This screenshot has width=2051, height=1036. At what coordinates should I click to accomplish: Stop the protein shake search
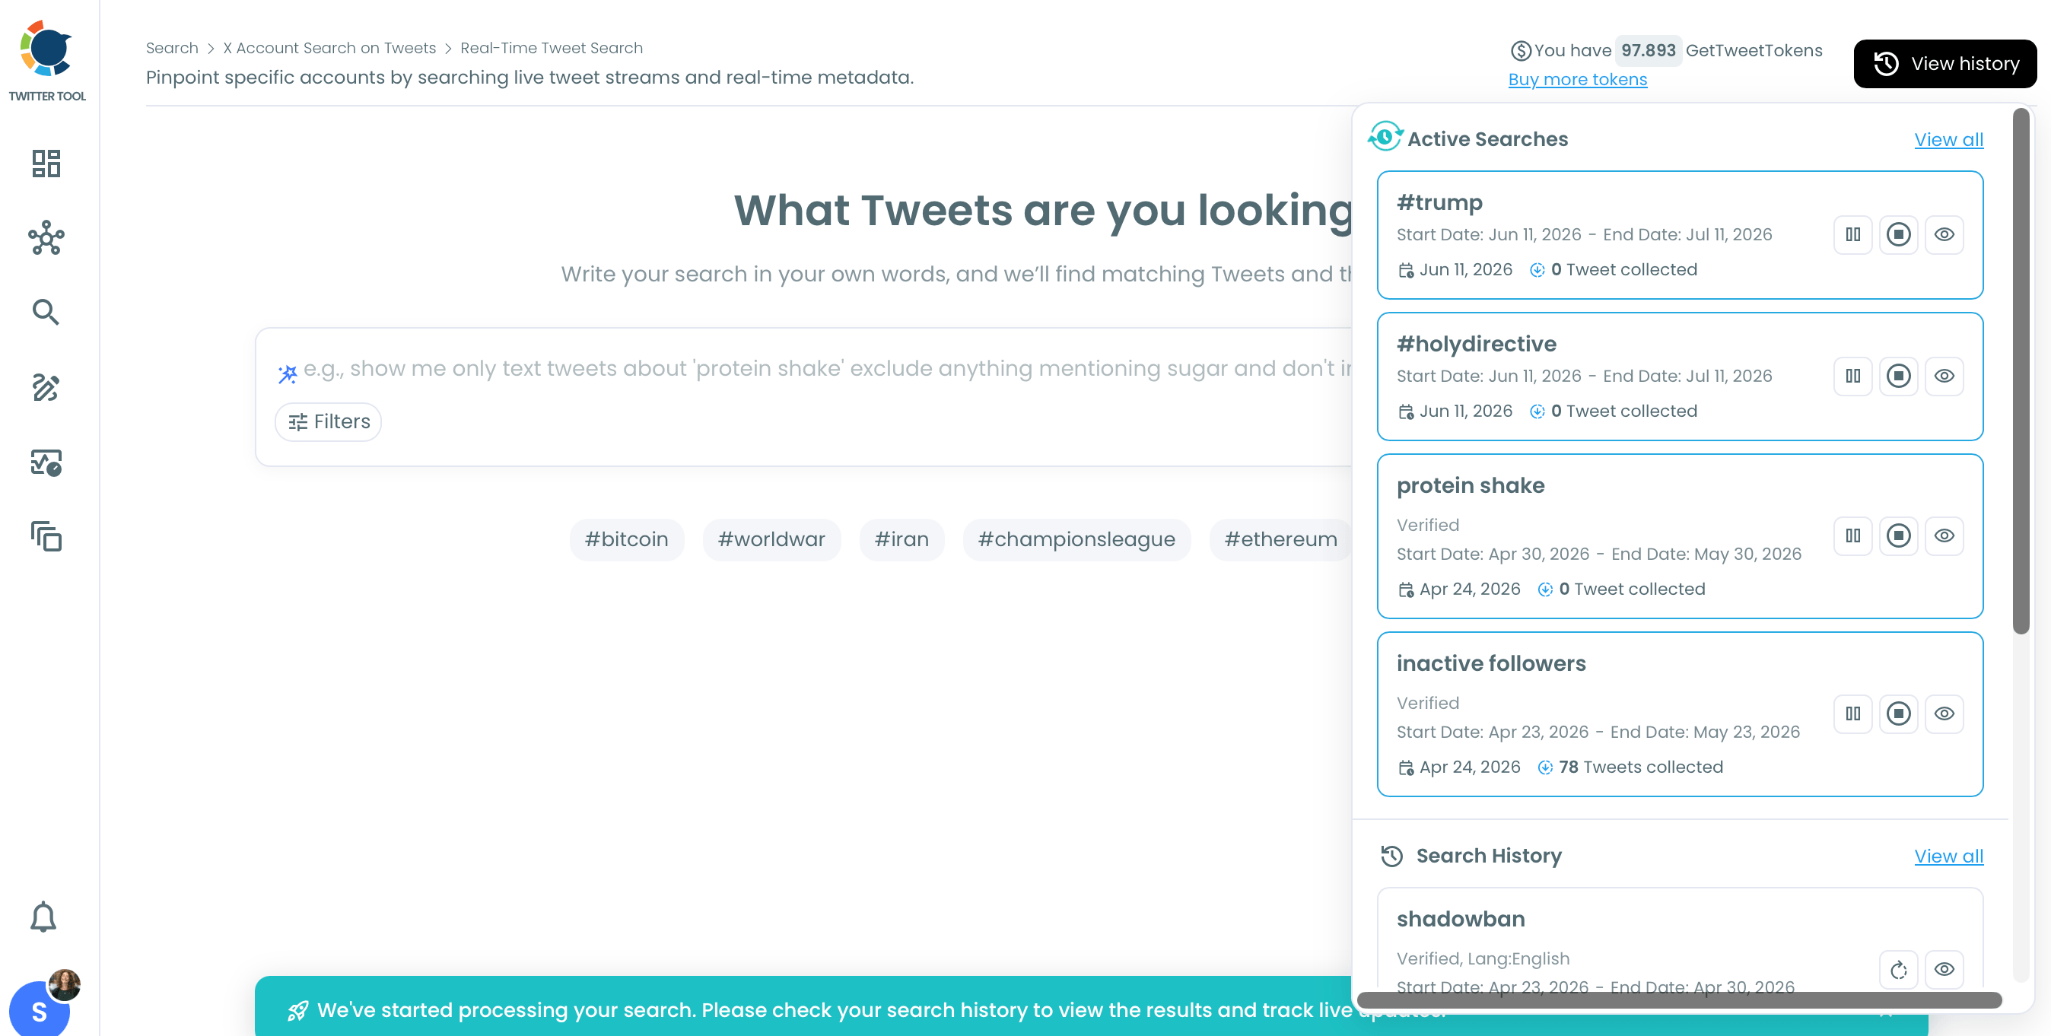1898,535
